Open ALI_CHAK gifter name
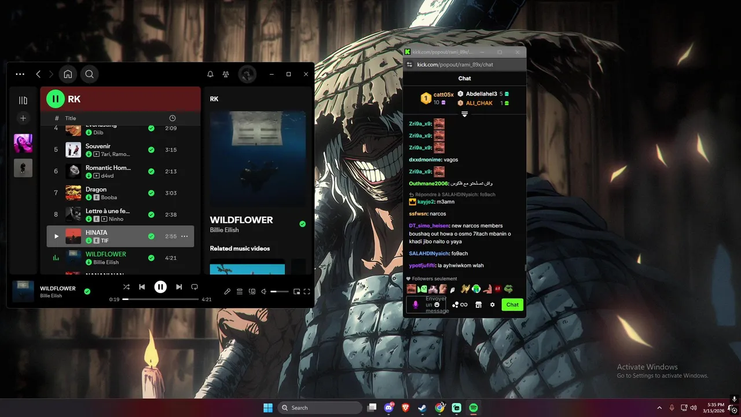This screenshot has width=741, height=417. click(479, 103)
